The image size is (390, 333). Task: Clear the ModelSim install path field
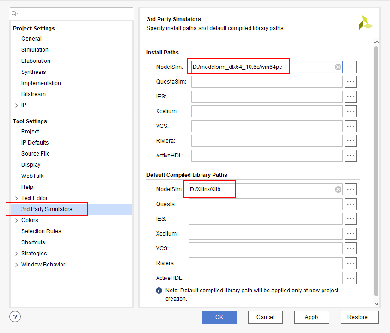[338, 67]
